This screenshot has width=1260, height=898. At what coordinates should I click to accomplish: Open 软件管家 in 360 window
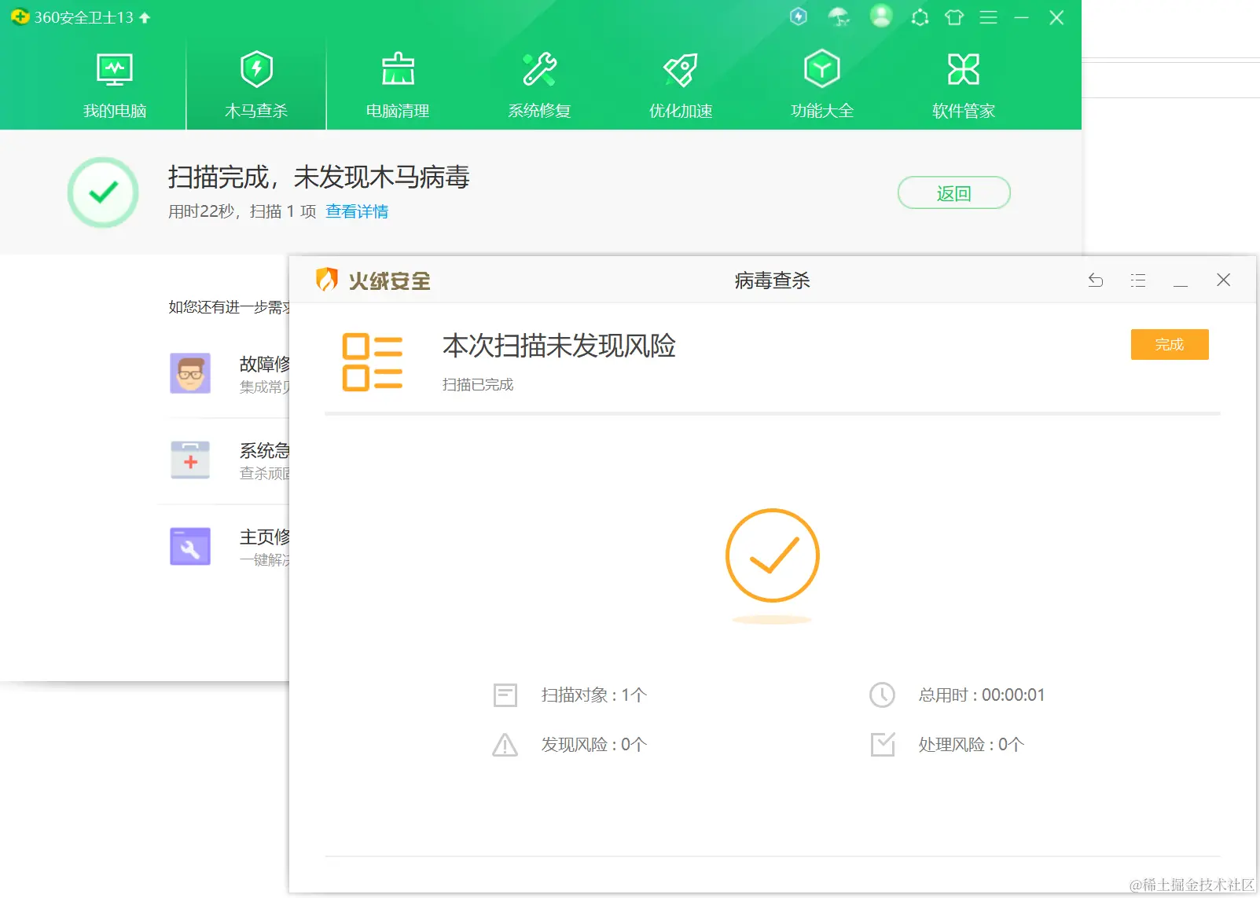click(964, 86)
